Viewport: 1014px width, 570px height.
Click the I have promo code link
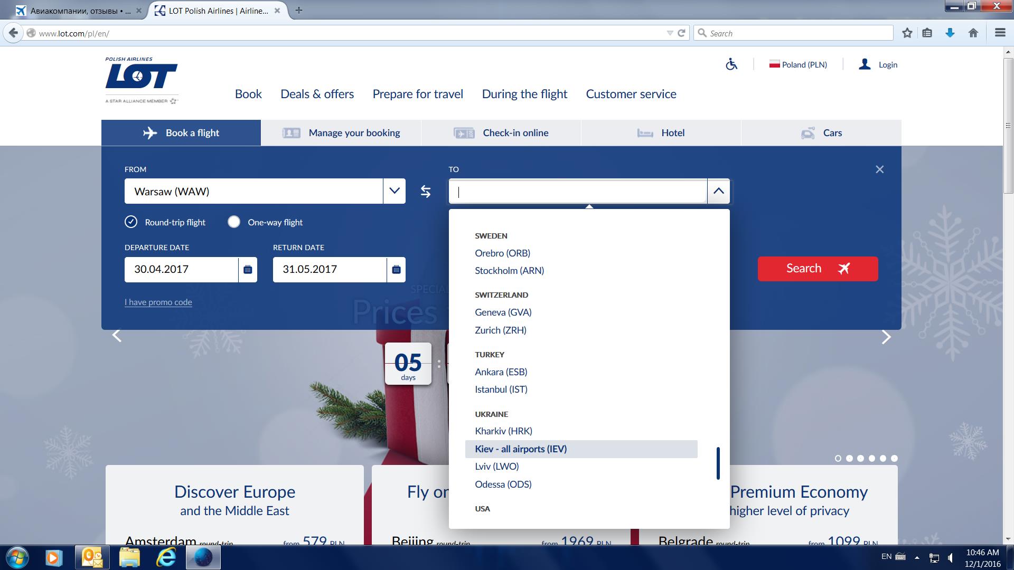point(158,302)
